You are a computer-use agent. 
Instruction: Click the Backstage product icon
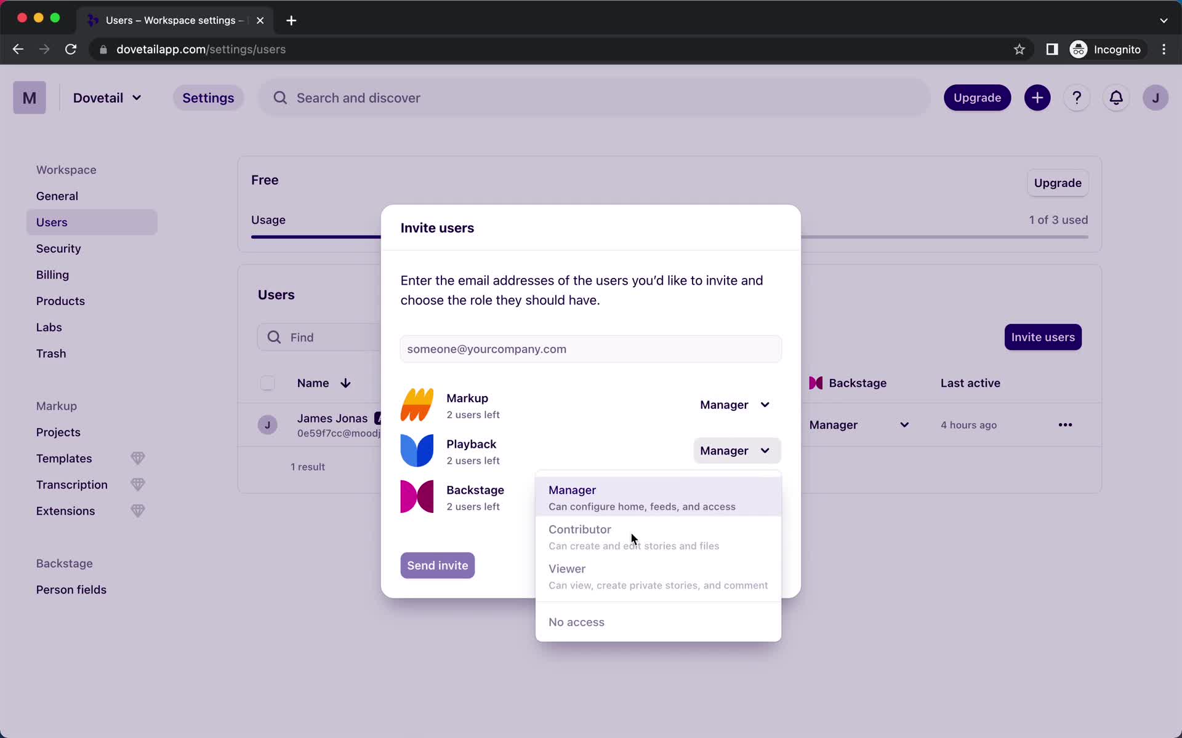(417, 496)
